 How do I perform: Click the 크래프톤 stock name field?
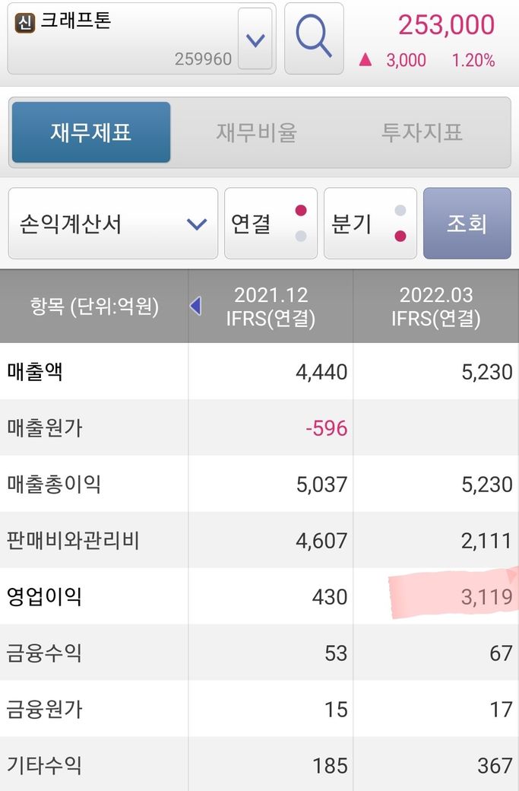coord(122,38)
